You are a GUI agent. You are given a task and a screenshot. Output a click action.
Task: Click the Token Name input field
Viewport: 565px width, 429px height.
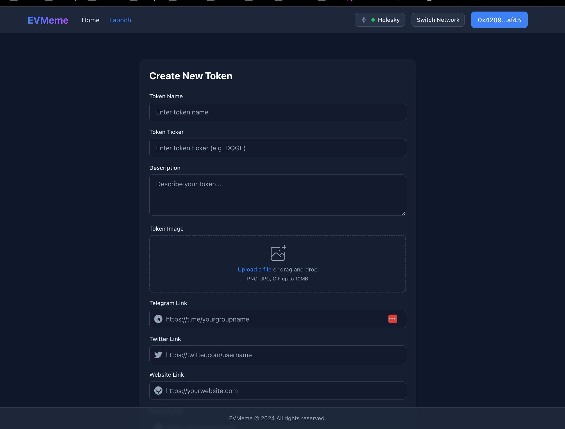(278, 112)
